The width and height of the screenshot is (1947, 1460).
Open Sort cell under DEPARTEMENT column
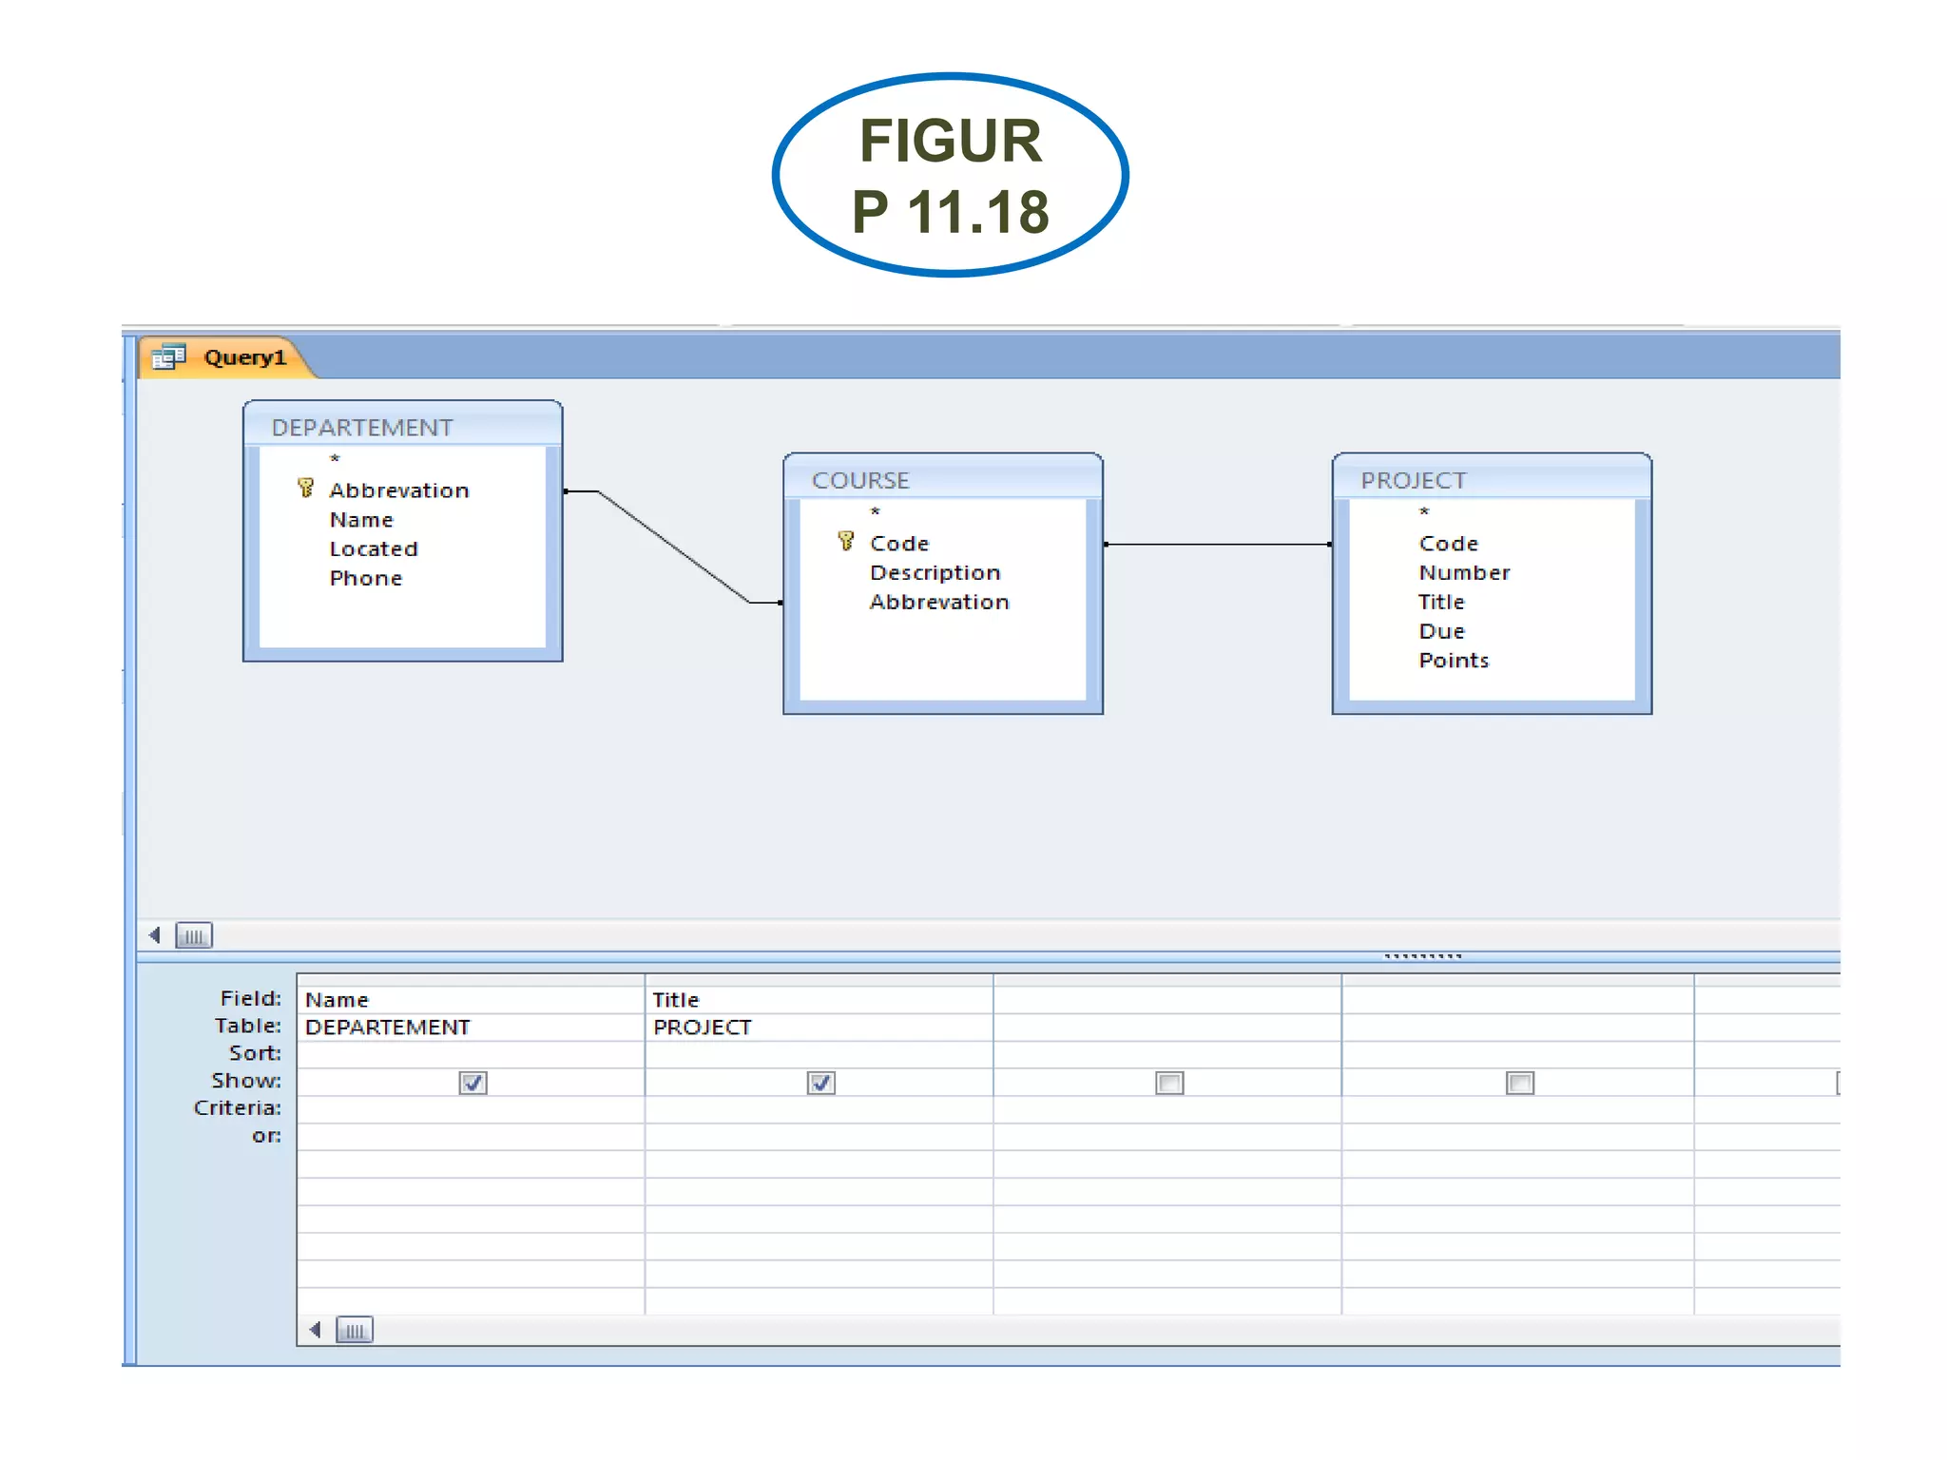(470, 1054)
